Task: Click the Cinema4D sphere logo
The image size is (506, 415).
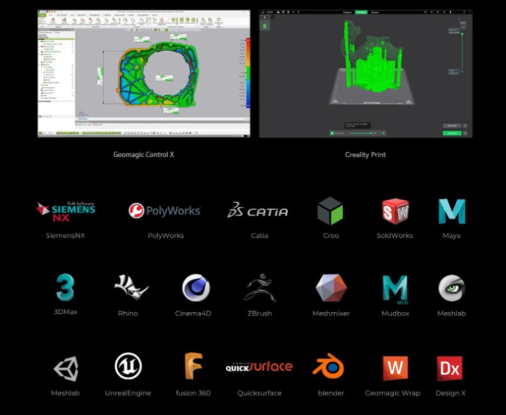Action: coord(196,288)
